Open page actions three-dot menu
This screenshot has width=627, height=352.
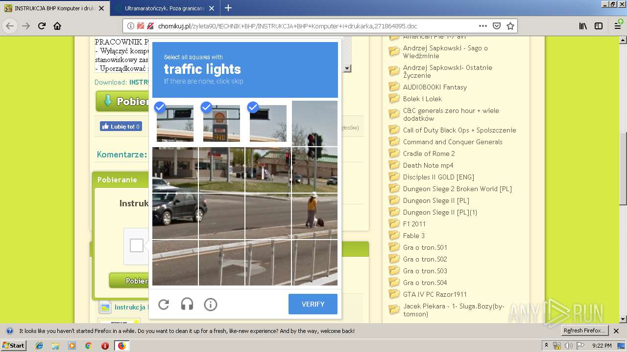[x=483, y=26]
